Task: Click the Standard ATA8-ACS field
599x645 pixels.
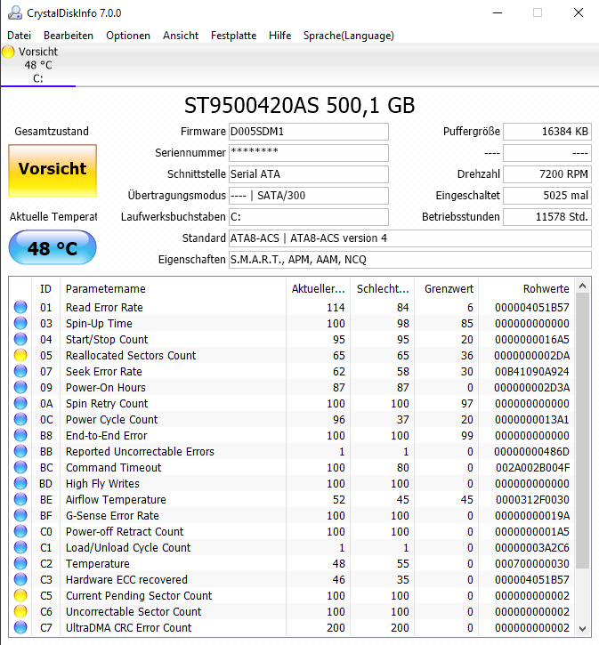Action: tap(409, 238)
